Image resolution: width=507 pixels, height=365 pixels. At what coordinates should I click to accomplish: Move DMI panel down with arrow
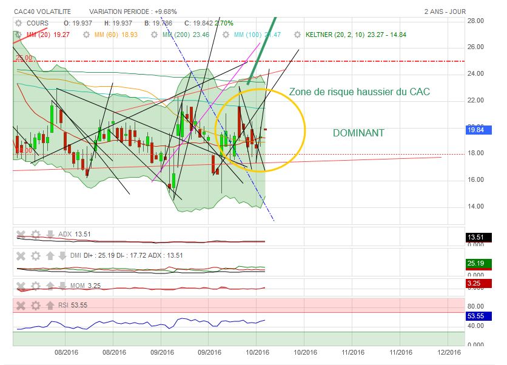click(62, 256)
